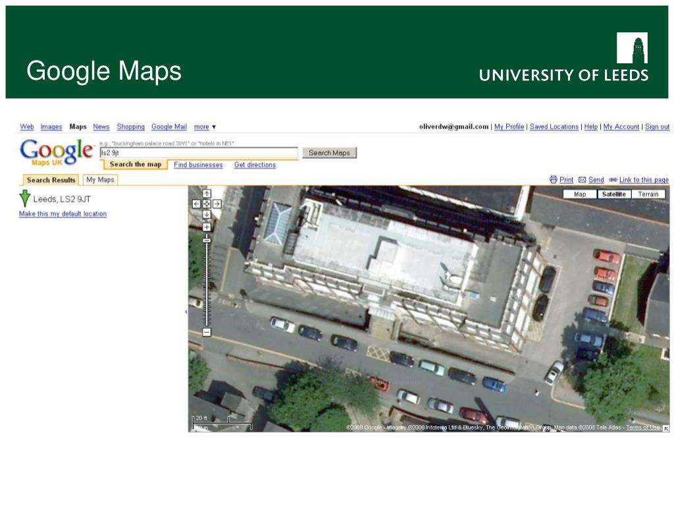Open the 'more' dropdown menu
674x506 pixels.
click(205, 126)
